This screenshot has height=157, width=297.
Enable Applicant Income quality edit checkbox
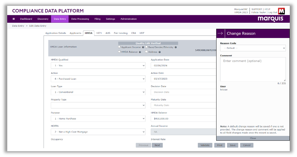pyautogui.click(x=119, y=47)
